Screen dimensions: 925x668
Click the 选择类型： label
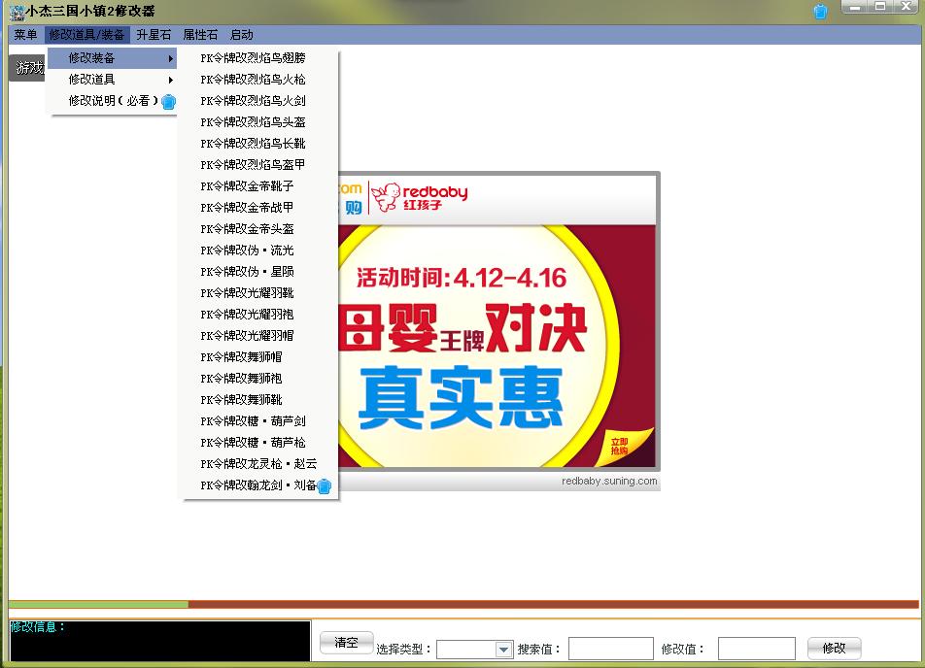pos(404,650)
